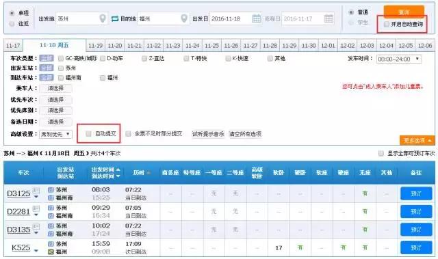Image resolution: width=438 pixels, height=259 pixels.
Task: Check the 其他 train type
Action: coord(270,58)
